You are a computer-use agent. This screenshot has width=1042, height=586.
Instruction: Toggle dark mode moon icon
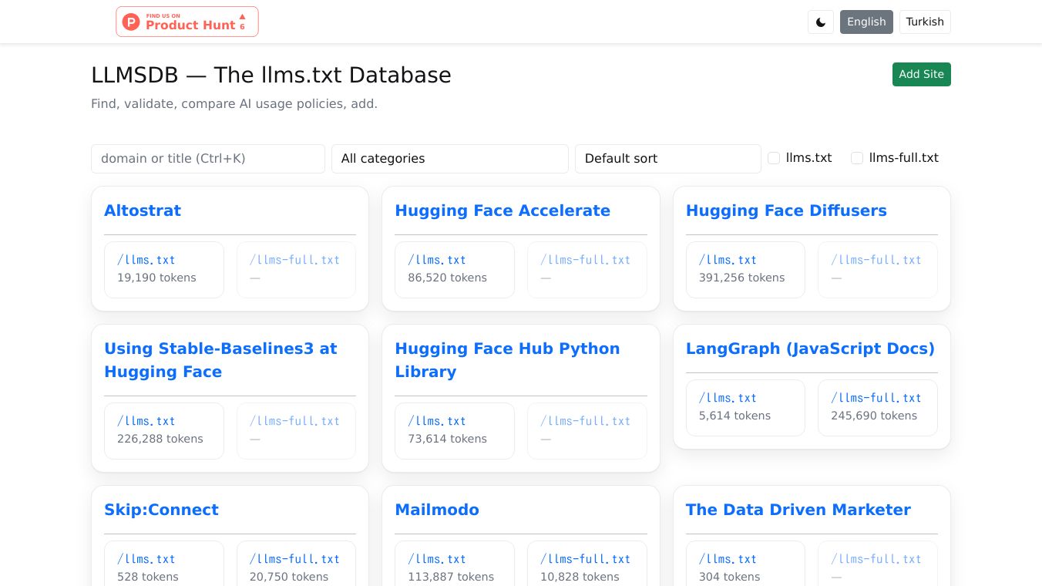click(x=820, y=22)
